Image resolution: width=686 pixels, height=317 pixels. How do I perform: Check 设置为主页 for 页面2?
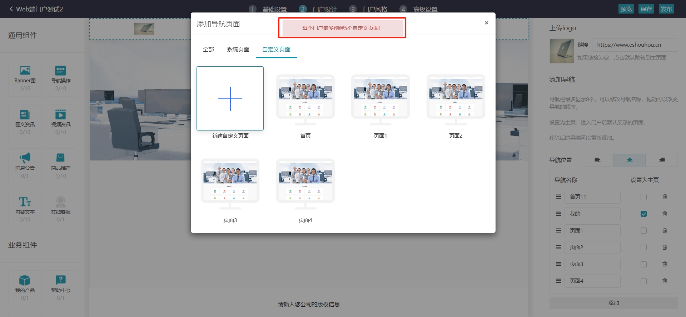point(643,247)
